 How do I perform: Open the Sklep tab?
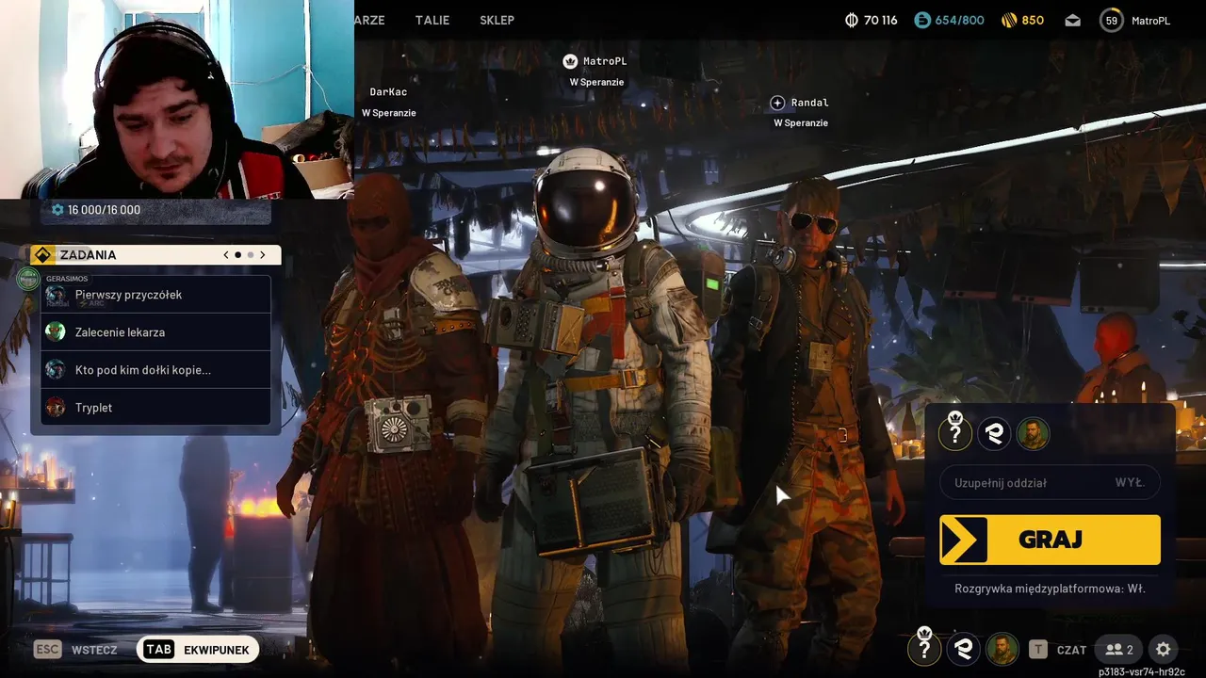click(497, 20)
